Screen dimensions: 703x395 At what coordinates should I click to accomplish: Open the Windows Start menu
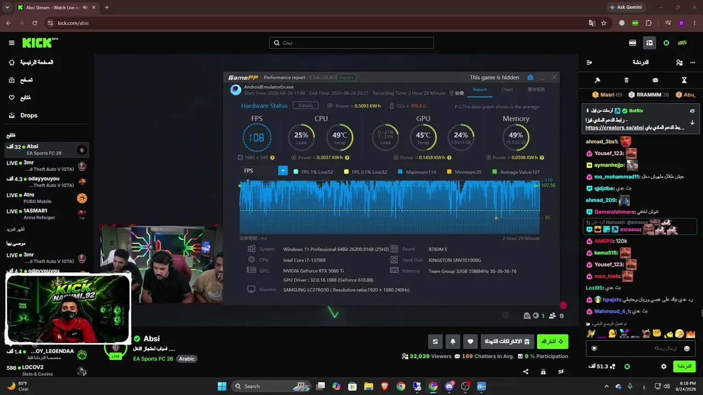pos(222,386)
